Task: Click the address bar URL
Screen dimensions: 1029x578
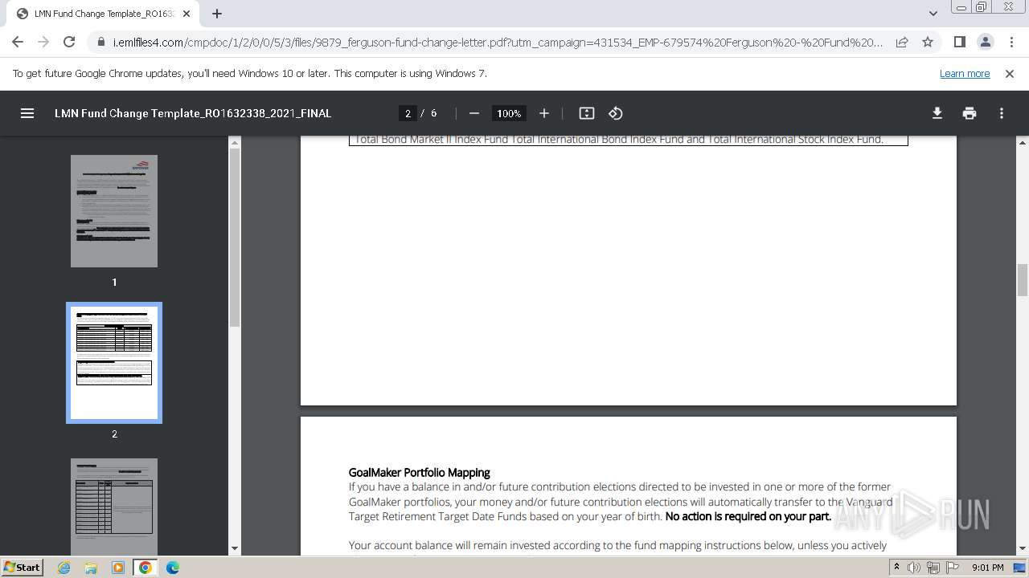Action: click(498, 42)
